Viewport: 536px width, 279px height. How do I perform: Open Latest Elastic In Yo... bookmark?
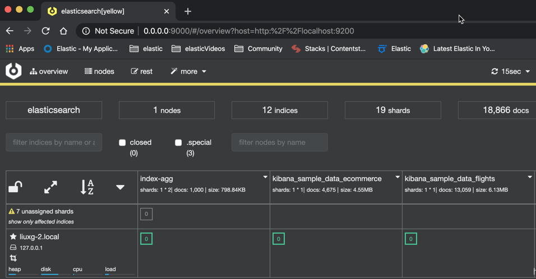coord(458,49)
